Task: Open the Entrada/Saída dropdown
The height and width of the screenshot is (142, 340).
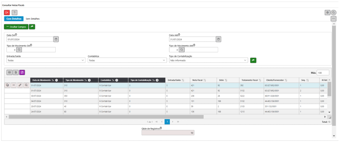Action: (46, 61)
